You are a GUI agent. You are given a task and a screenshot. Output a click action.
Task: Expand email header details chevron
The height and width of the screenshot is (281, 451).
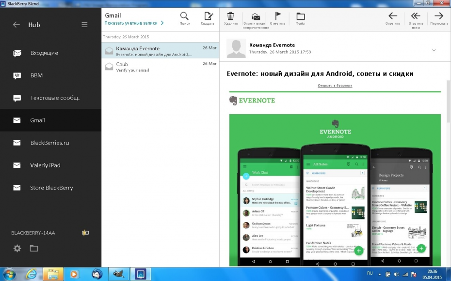(x=434, y=50)
